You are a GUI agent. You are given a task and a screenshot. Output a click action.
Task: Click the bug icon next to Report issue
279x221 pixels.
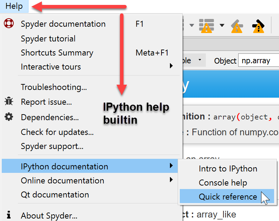pyautogui.click(x=9, y=101)
